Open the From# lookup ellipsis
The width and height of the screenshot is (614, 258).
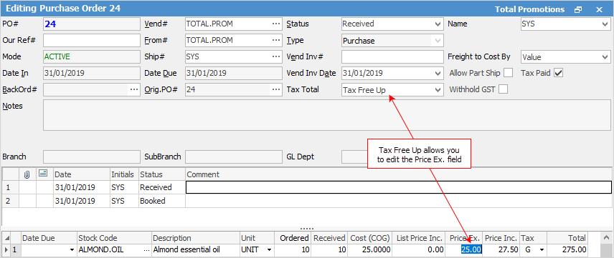[x=276, y=40]
